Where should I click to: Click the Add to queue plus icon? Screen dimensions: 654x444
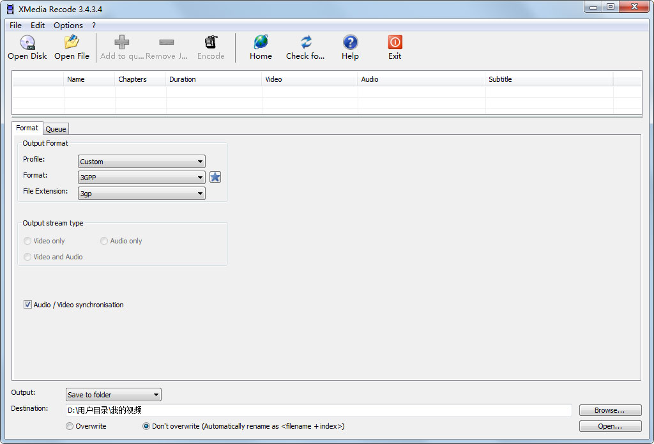point(122,42)
